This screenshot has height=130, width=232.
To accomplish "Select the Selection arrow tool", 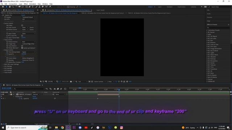I will click(7, 7).
